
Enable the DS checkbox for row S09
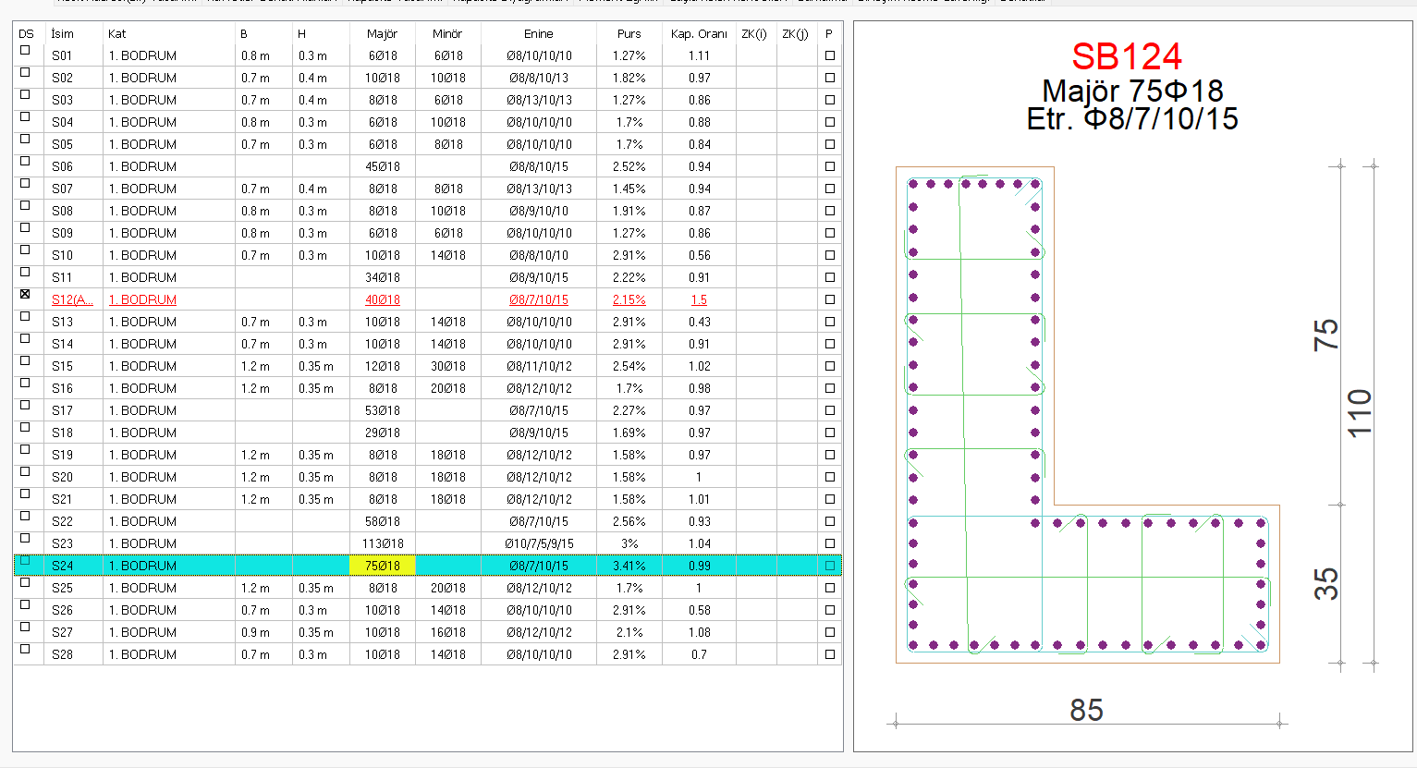tap(25, 228)
